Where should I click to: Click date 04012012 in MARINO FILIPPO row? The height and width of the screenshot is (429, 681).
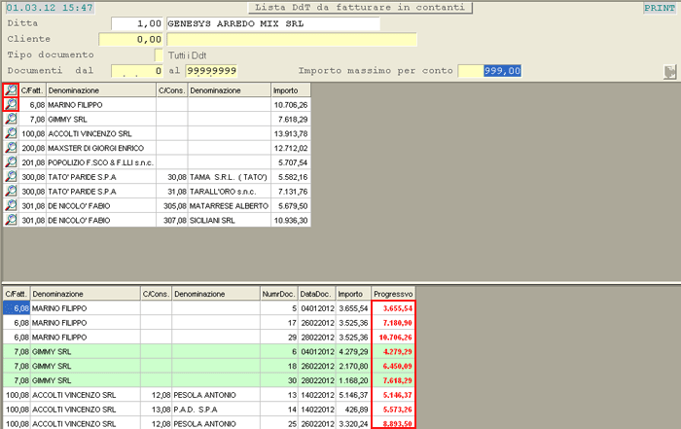(x=317, y=308)
